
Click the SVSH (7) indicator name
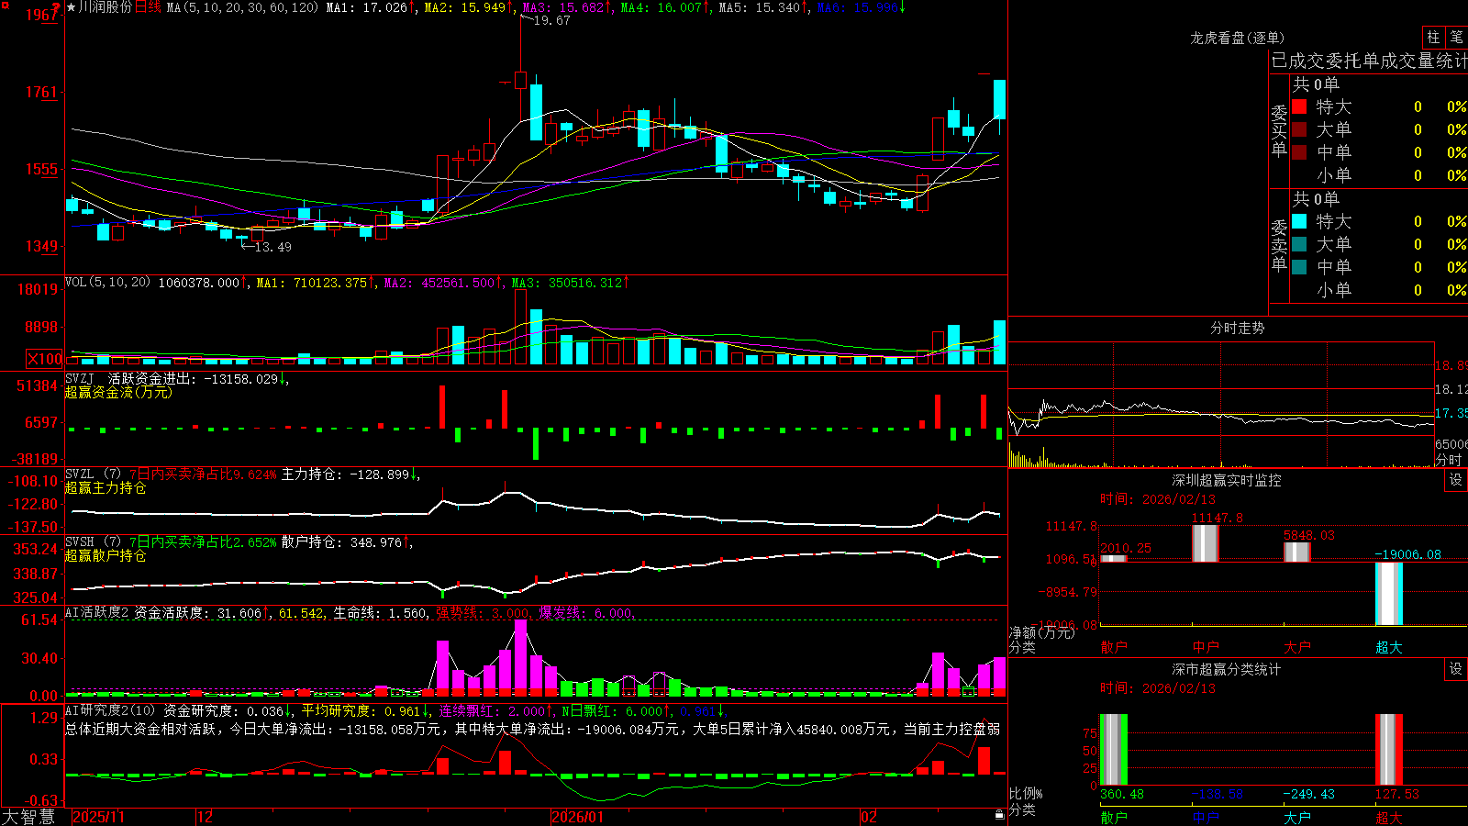pyautogui.click(x=93, y=542)
